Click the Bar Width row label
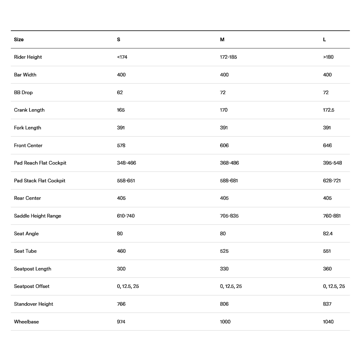 25,75
